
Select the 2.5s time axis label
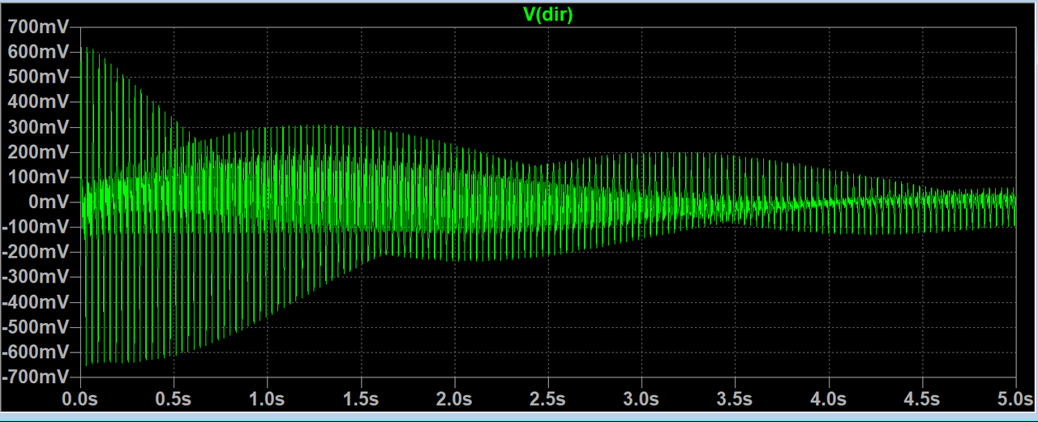[548, 399]
